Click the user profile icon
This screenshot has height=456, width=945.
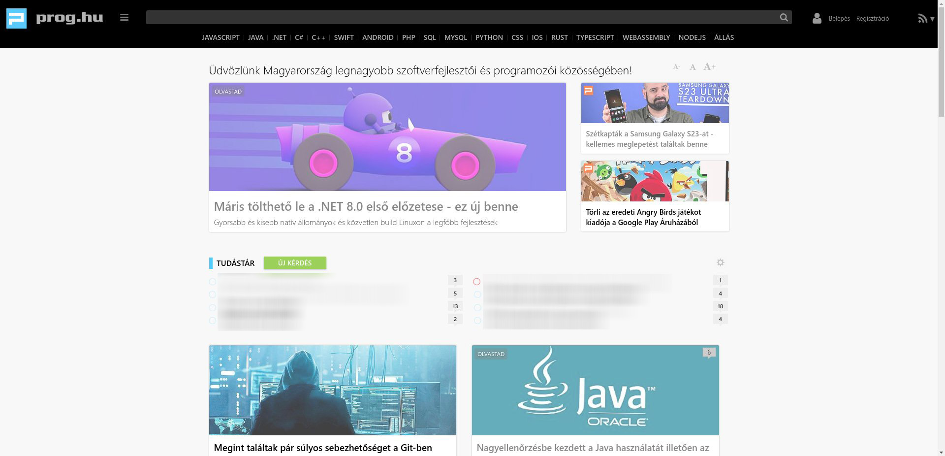[817, 18]
